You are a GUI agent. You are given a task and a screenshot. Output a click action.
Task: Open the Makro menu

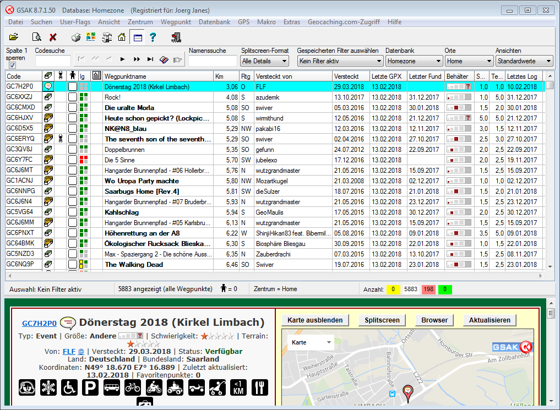coord(267,22)
